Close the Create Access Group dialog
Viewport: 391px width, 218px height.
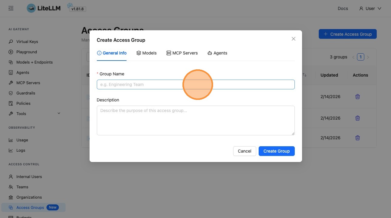(x=293, y=39)
